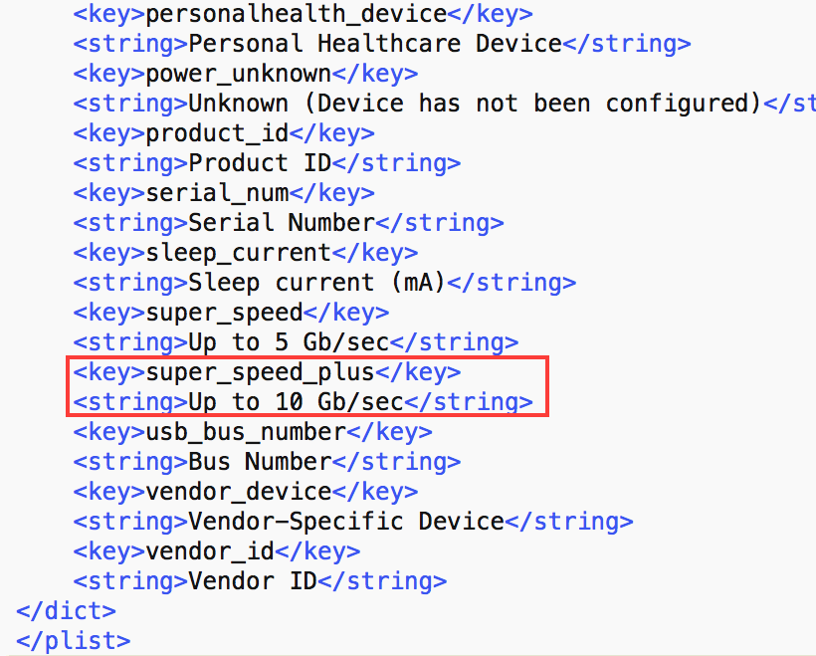Screen dimensions: 816x656
Task: Click the closing </plist> tag
Action: [x=73, y=640]
